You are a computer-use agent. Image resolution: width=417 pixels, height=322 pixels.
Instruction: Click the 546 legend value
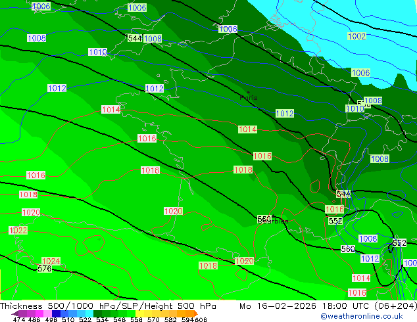pos(119,319)
